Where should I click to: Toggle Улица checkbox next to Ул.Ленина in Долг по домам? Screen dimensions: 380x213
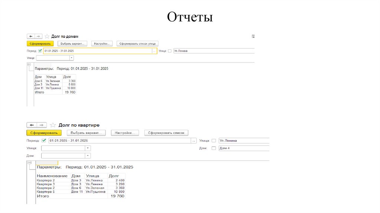[170, 51]
